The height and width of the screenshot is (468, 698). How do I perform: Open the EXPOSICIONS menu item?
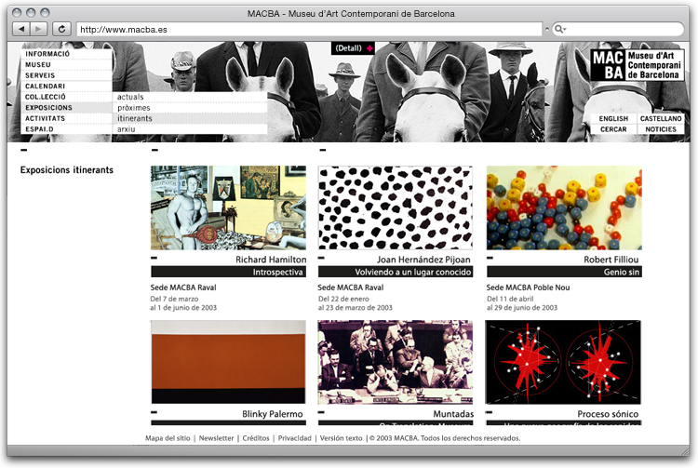click(x=48, y=108)
